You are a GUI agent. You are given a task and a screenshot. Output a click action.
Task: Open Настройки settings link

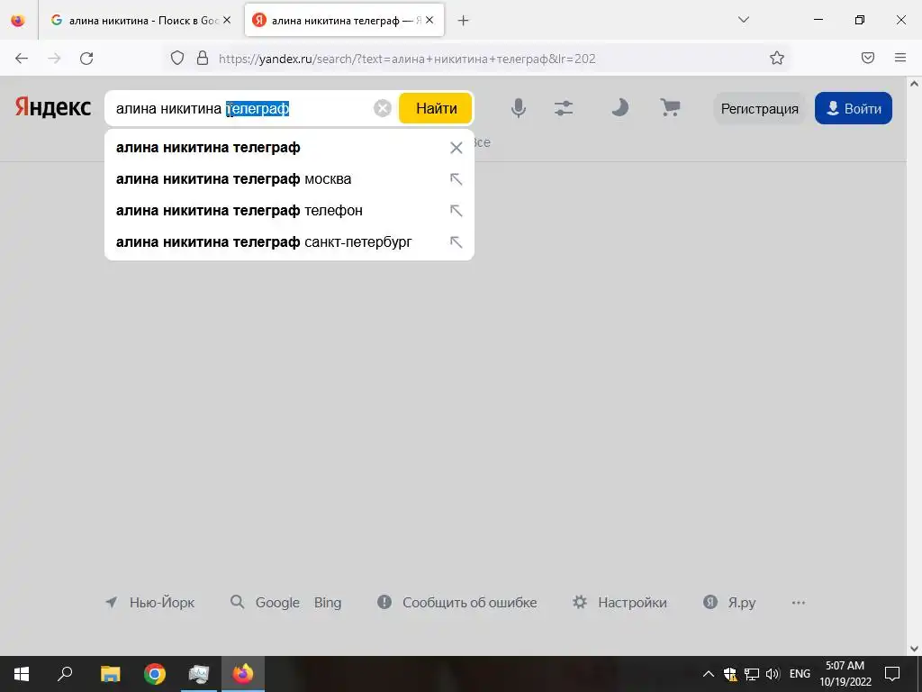(619, 603)
